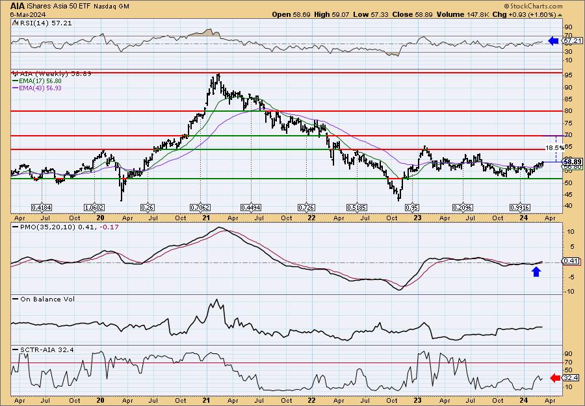This screenshot has height=406, width=585.
Task: Click the 1.0602 cycle label
Action: click(x=94, y=207)
